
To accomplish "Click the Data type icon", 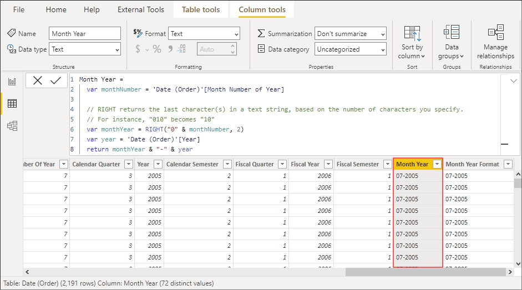I will pyautogui.click(x=11, y=49).
